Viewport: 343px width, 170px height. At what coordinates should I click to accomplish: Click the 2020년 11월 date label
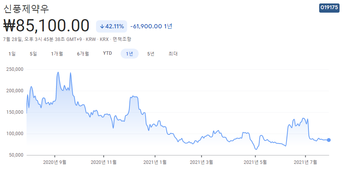click(104, 162)
